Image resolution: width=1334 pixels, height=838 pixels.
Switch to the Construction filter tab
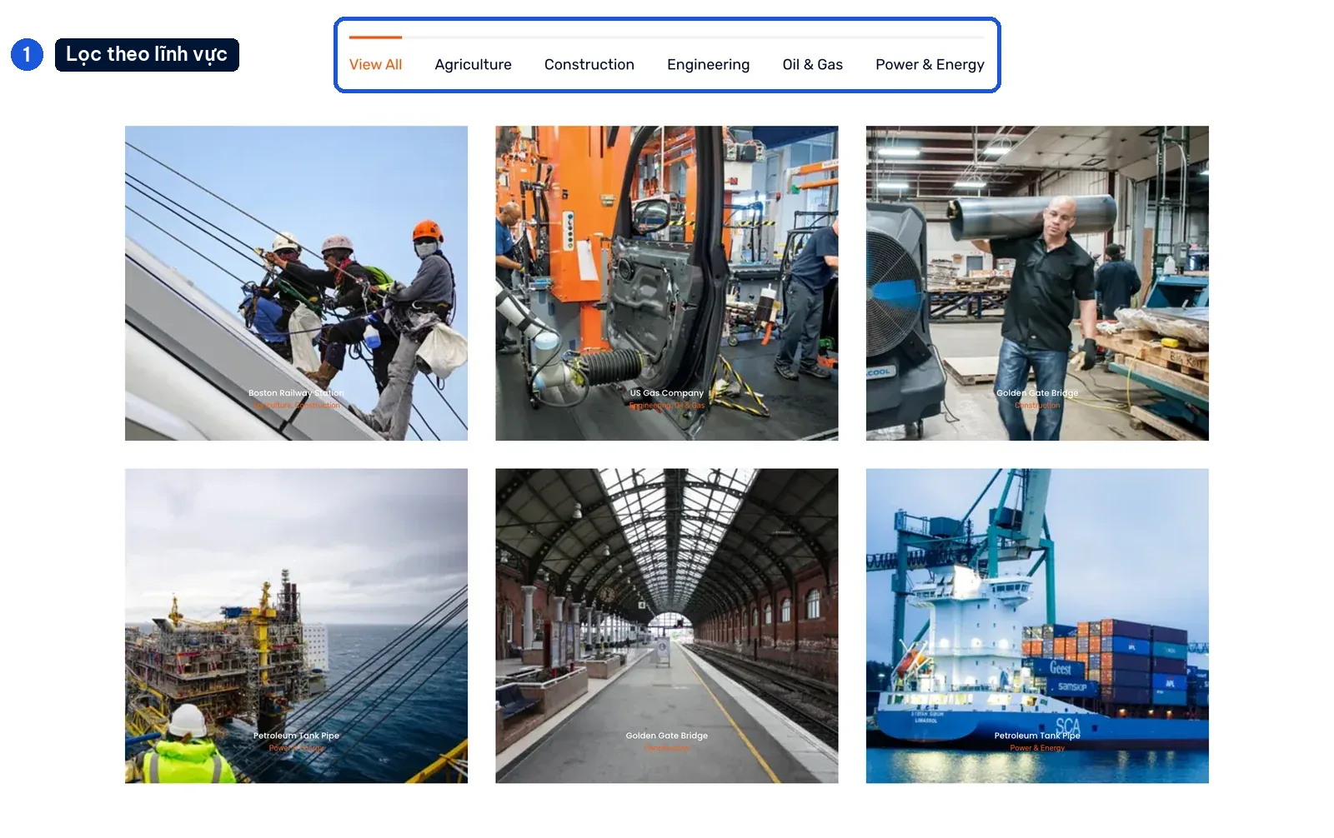pyautogui.click(x=589, y=64)
